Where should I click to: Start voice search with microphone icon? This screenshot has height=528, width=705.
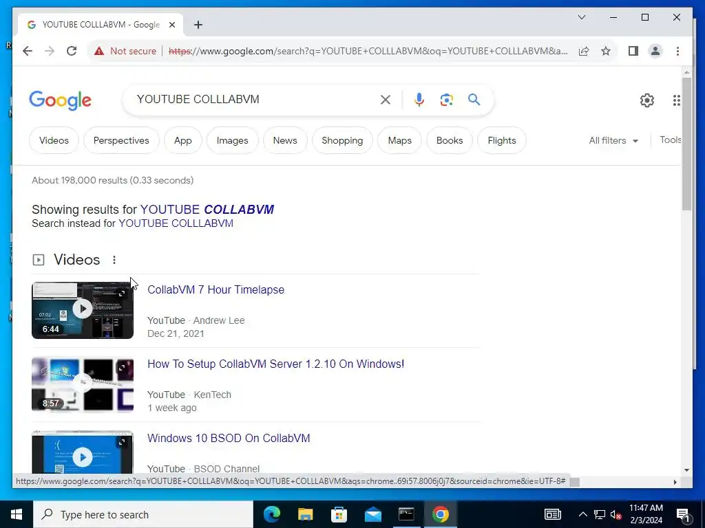[x=419, y=100]
